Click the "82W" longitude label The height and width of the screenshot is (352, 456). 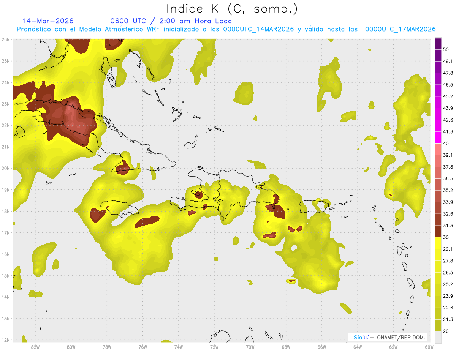(x=35, y=347)
